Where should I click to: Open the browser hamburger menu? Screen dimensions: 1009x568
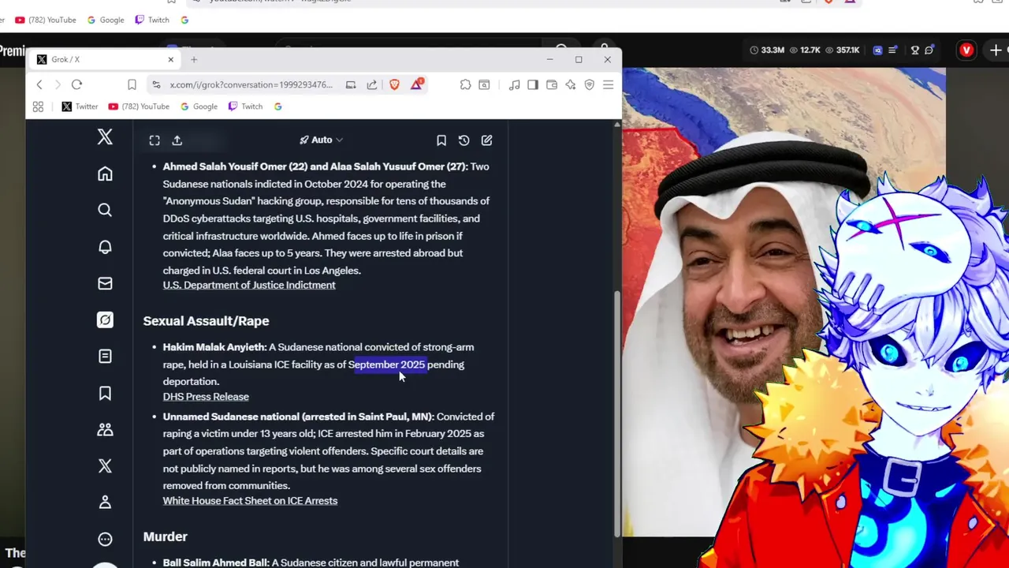(x=608, y=84)
